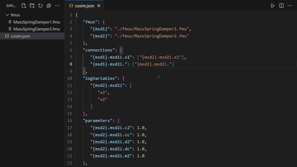This screenshot has width=297, height=167.
Task: Click the New File icon in Explorer
Action: pos(24,6)
